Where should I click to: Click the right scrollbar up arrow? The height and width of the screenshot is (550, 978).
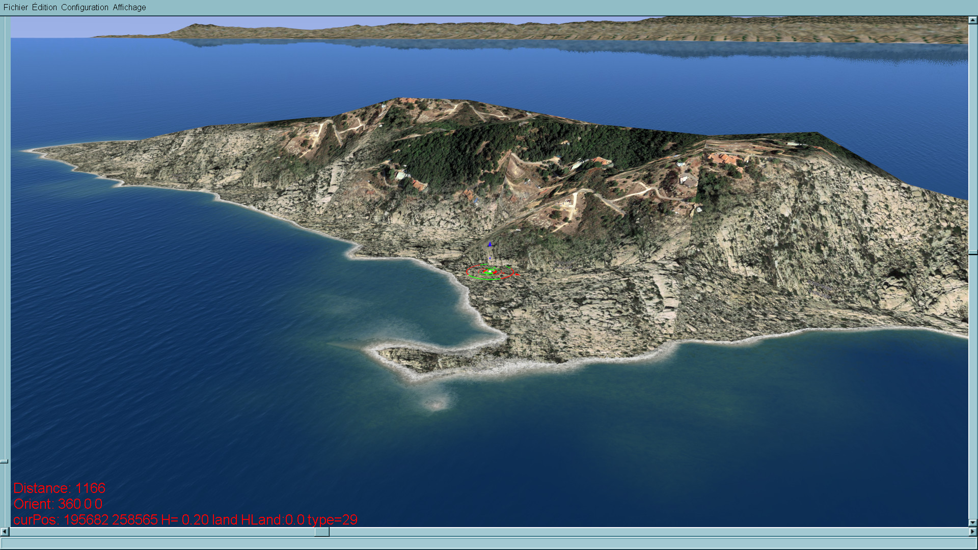tap(972, 20)
